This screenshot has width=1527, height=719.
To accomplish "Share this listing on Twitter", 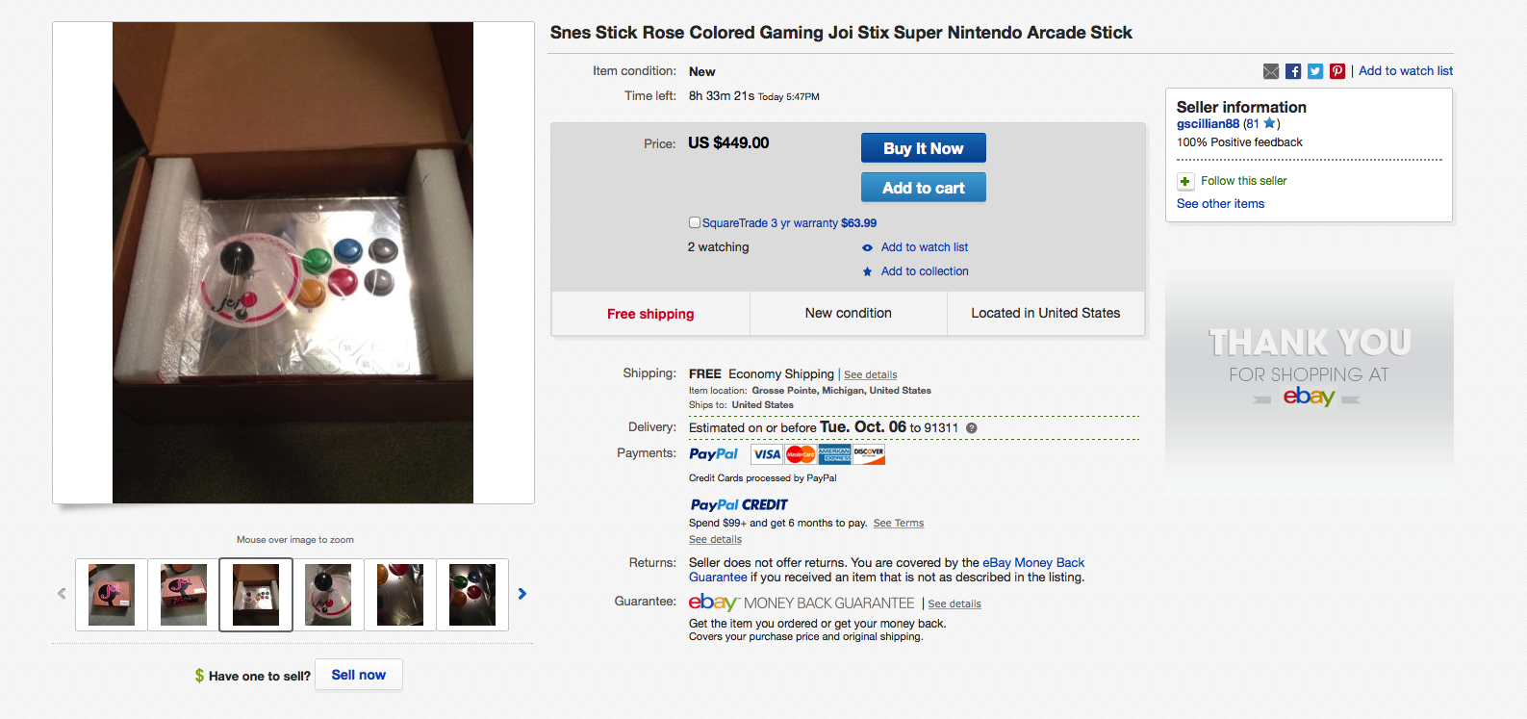I will pos(1315,71).
